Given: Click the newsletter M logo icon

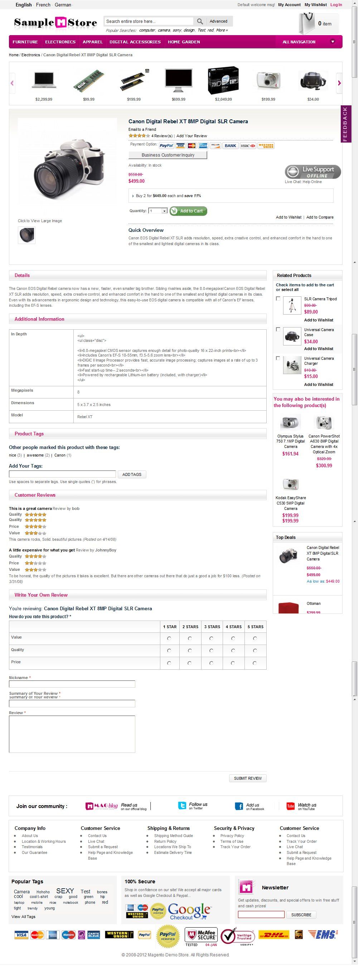Looking at the screenshot, I should tap(246, 888).
